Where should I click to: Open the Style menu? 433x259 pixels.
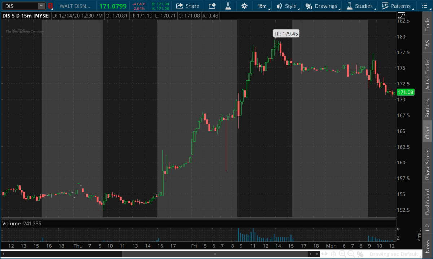click(x=287, y=6)
